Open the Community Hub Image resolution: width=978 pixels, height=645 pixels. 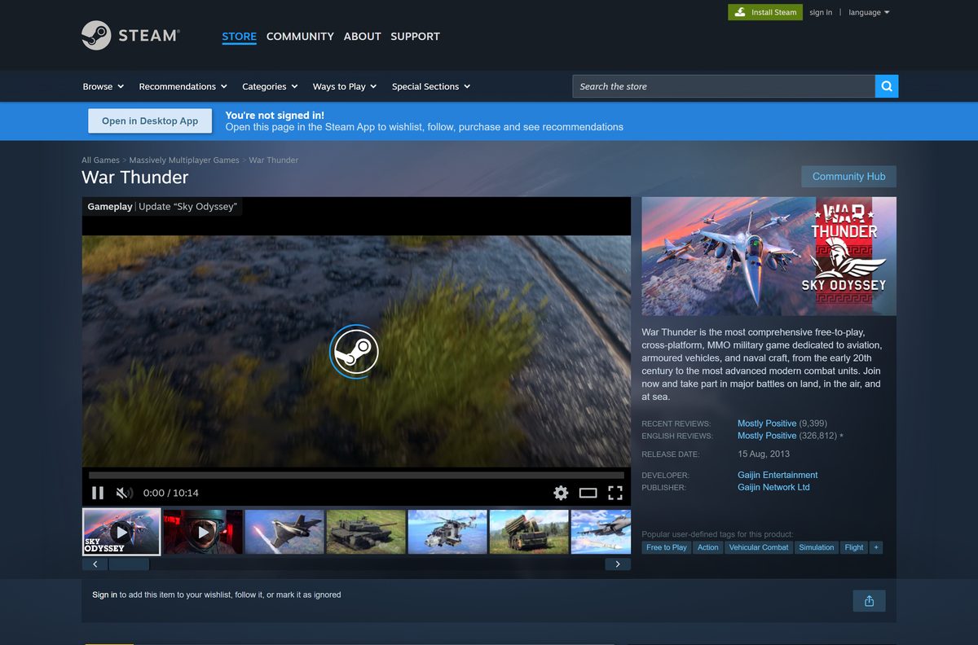tap(848, 177)
